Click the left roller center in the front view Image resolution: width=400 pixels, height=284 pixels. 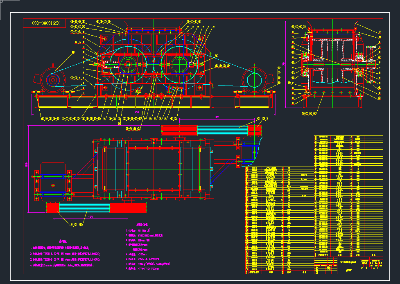pos(127,64)
